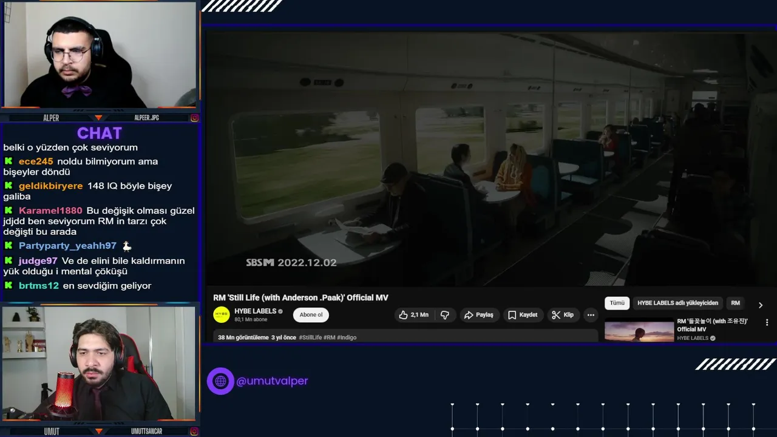Image resolution: width=777 pixels, height=437 pixels.
Task: Click the Instagram icon beside ALPEER.JPG
Action: coord(194,118)
